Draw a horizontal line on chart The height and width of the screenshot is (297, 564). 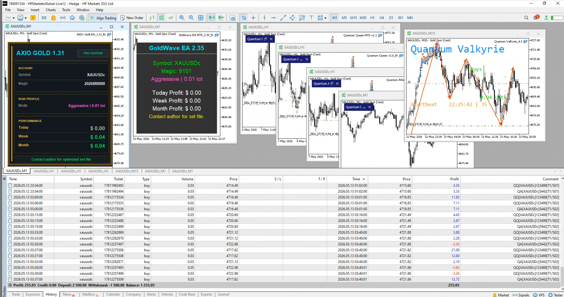pos(274,18)
